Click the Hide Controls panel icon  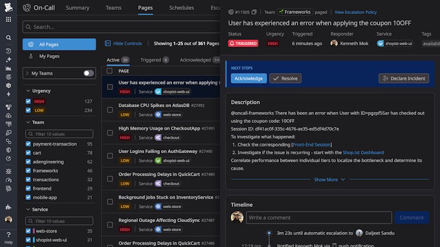click(108, 43)
